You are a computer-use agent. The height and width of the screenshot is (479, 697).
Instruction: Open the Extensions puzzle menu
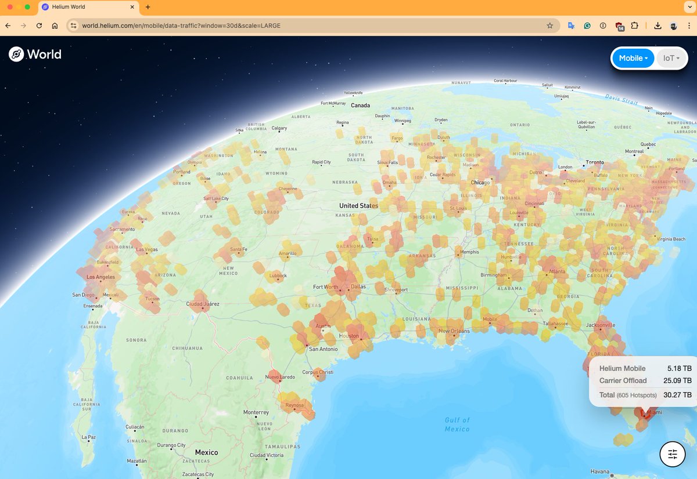click(634, 26)
